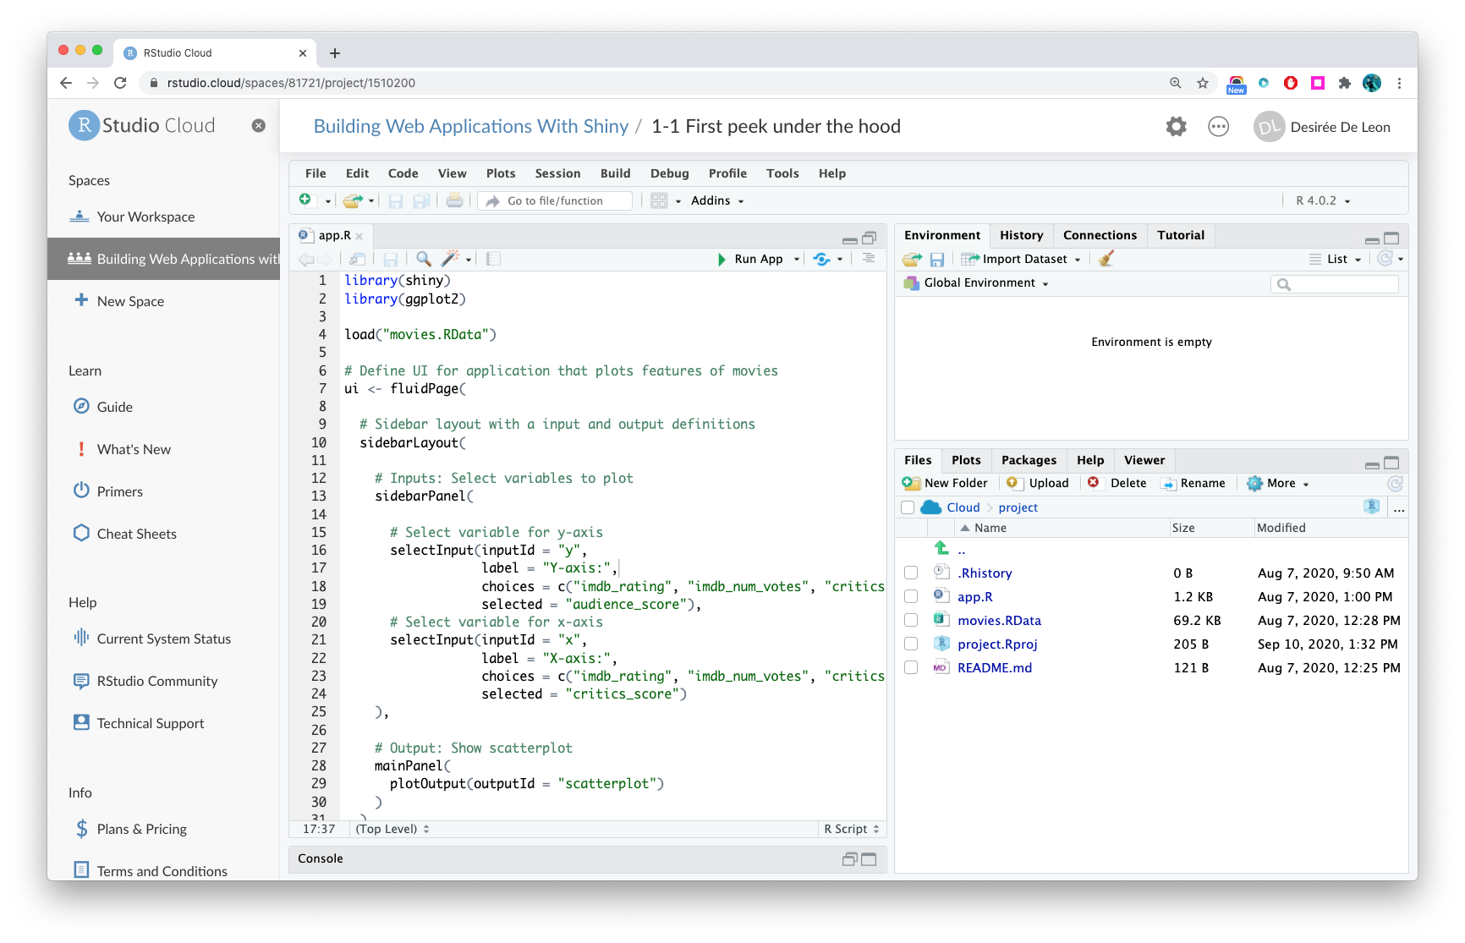This screenshot has height=943, width=1465.
Task: Click the Delete button in Files
Action: 1117,483
